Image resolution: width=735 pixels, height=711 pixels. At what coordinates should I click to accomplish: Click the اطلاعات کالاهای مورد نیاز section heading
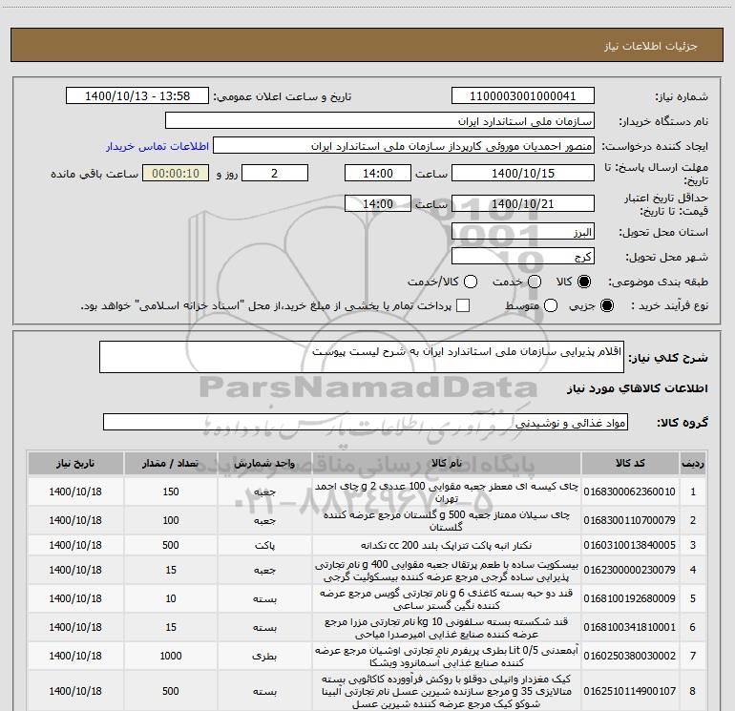pyautogui.click(x=637, y=388)
